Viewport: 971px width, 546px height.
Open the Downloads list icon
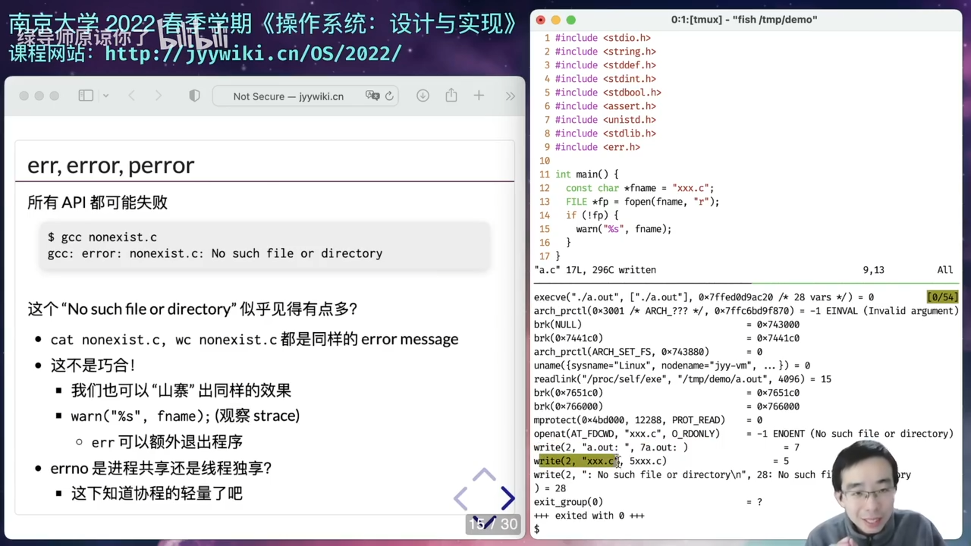[423, 96]
